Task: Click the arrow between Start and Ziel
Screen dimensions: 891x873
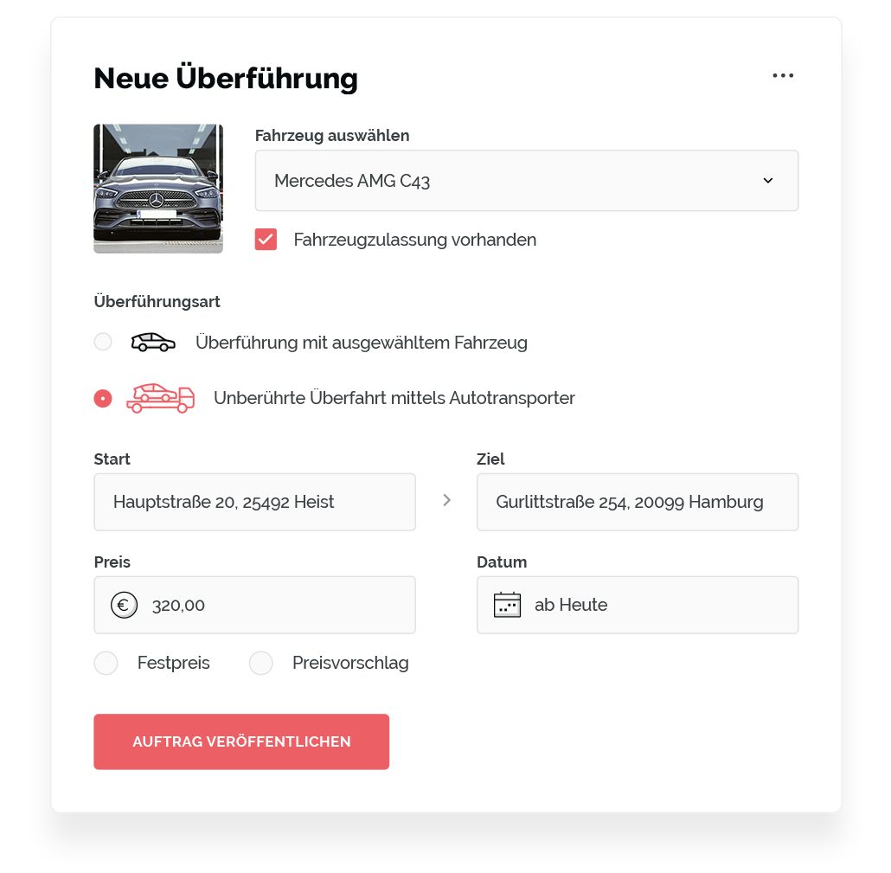Action: [x=446, y=500]
